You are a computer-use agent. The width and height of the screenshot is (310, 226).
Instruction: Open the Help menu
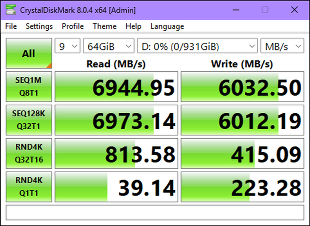click(x=133, y=26)
